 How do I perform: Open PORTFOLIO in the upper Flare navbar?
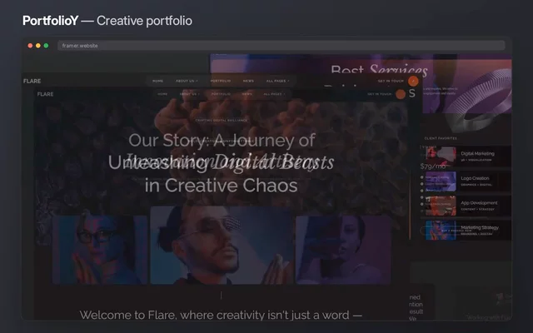[220, 81]
